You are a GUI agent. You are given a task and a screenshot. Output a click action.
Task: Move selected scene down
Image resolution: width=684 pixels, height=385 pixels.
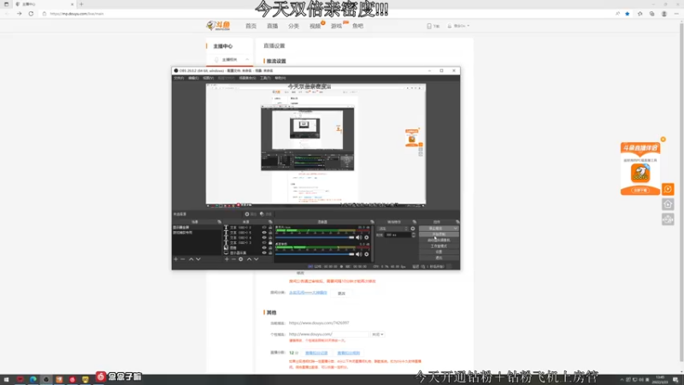[x=198, y=259]
